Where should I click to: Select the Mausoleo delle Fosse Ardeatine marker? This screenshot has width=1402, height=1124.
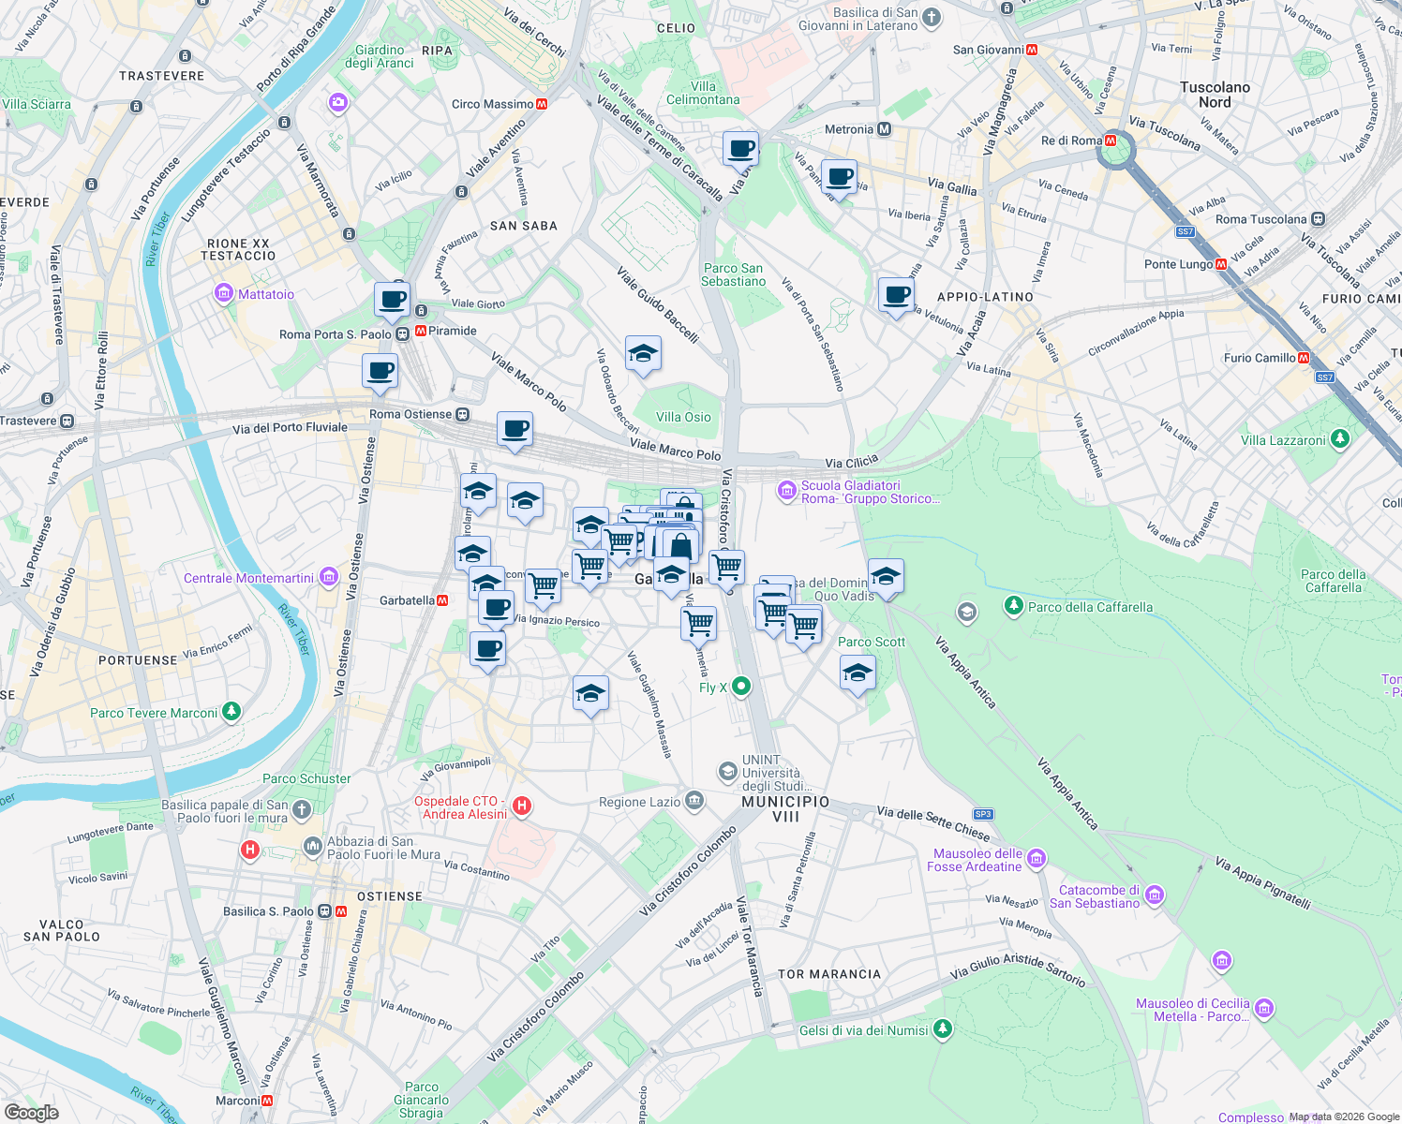pos(1036,857)
